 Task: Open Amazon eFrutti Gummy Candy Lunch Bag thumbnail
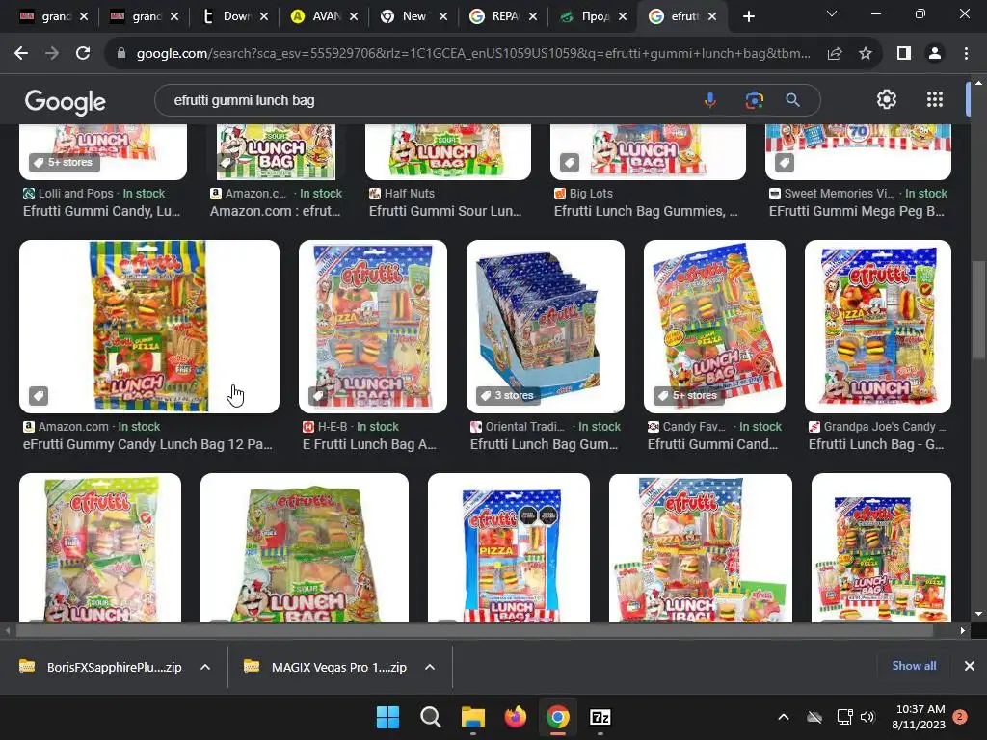point(149,326)
